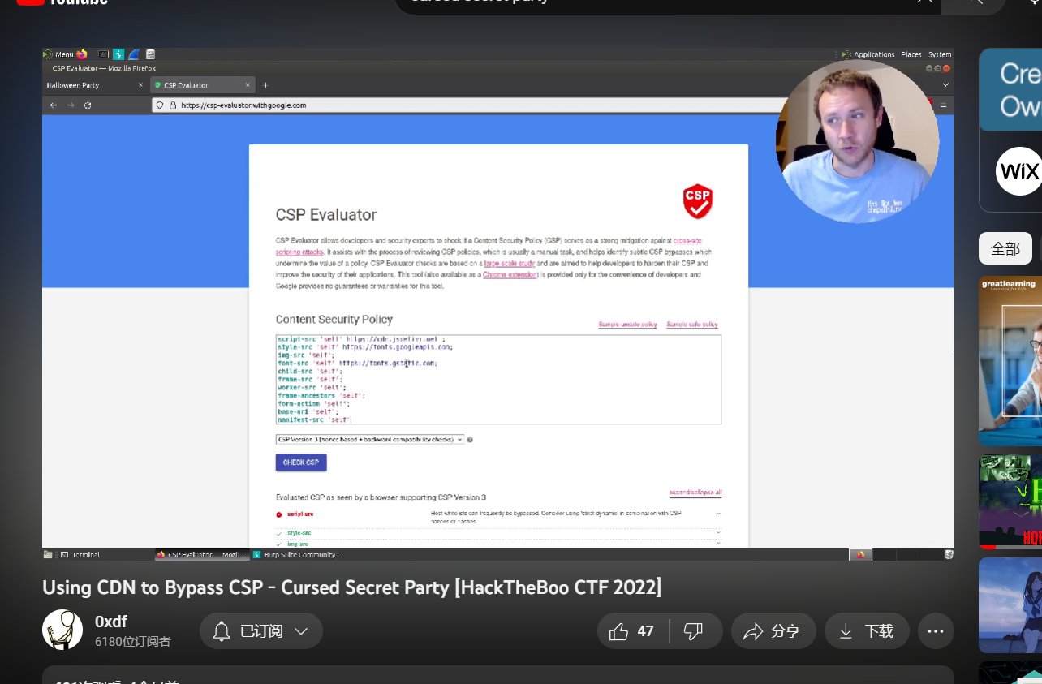Expand the style-src finding row chevron
The height and width of the screenshot is (684, 1042).
(718, 532)
